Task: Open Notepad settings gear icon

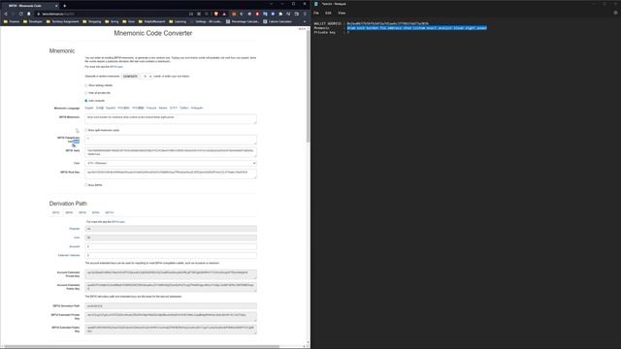Action: pos(615,13)
